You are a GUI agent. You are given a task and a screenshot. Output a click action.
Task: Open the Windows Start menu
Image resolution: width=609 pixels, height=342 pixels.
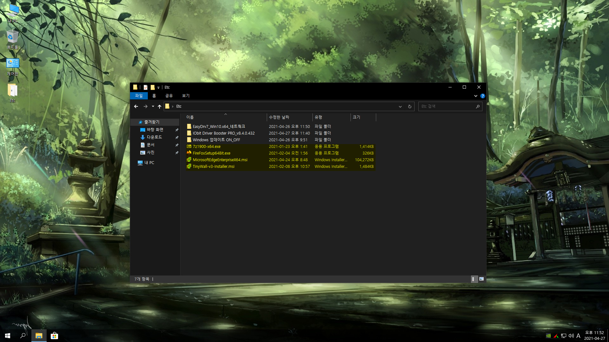(x=8, y=336)
